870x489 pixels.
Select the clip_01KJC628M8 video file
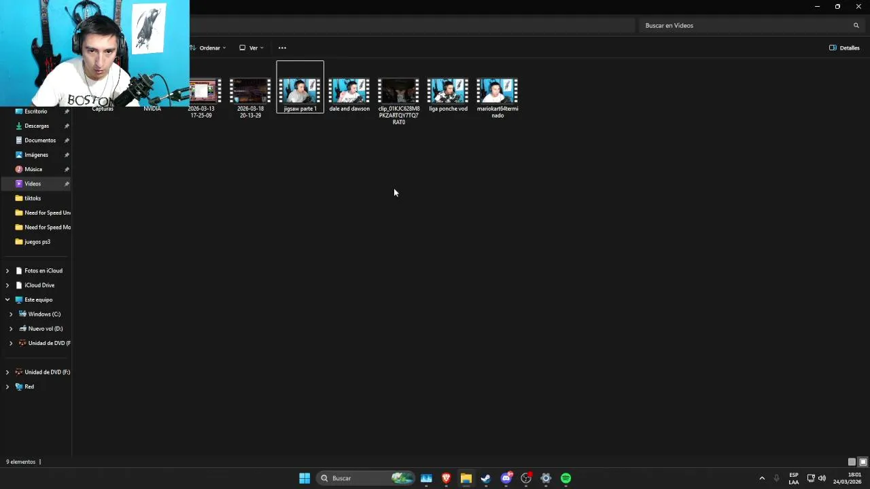(399, 102)
